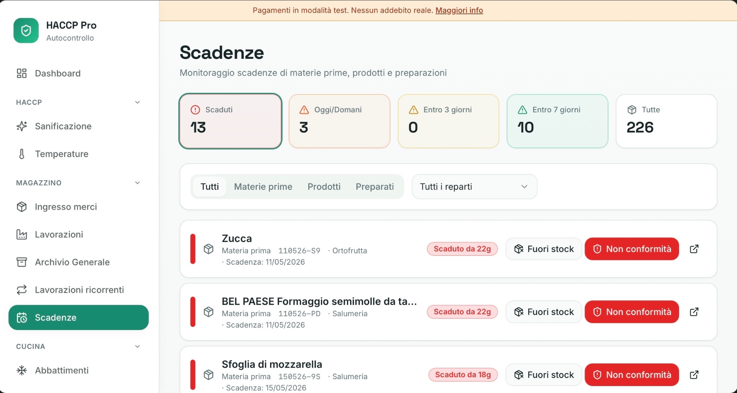Viewport: 737px width, 393px height.
Task: Click the HACCP Pro shield logo
Action: (x=26, y=31)
